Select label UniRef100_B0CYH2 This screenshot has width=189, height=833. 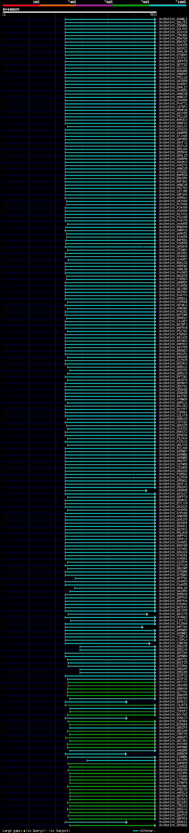(x=173, y=715)
